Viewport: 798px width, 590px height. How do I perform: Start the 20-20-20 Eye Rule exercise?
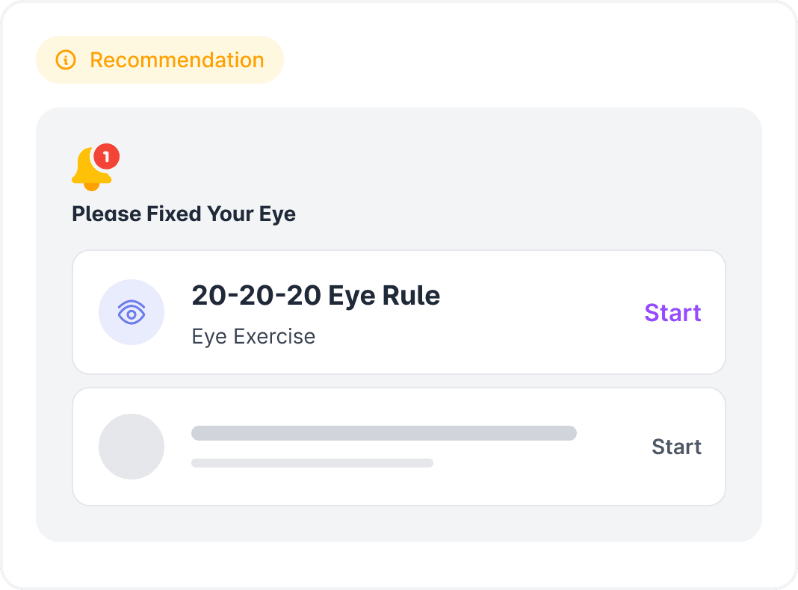coord(672,313)
